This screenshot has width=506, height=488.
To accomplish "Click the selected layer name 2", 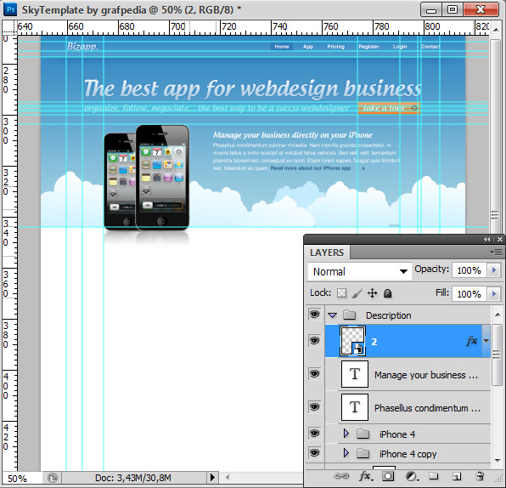I will [374, 342].
